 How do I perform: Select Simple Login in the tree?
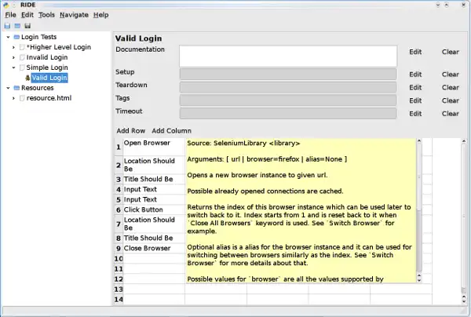(47, 67)
